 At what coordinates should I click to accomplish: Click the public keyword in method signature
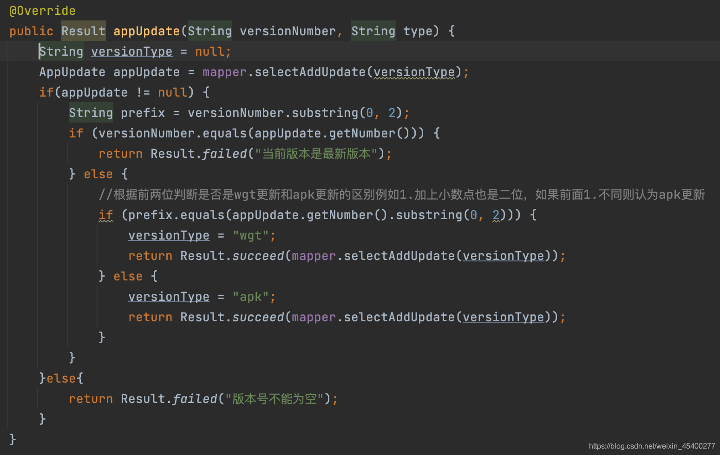pyautogui.click(x=31, y=31)
